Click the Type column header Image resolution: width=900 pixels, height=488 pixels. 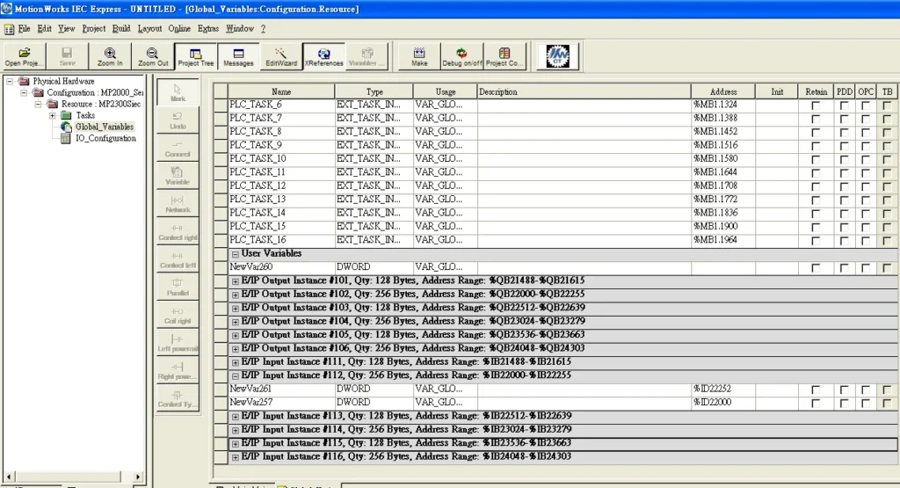coord(374,91)
